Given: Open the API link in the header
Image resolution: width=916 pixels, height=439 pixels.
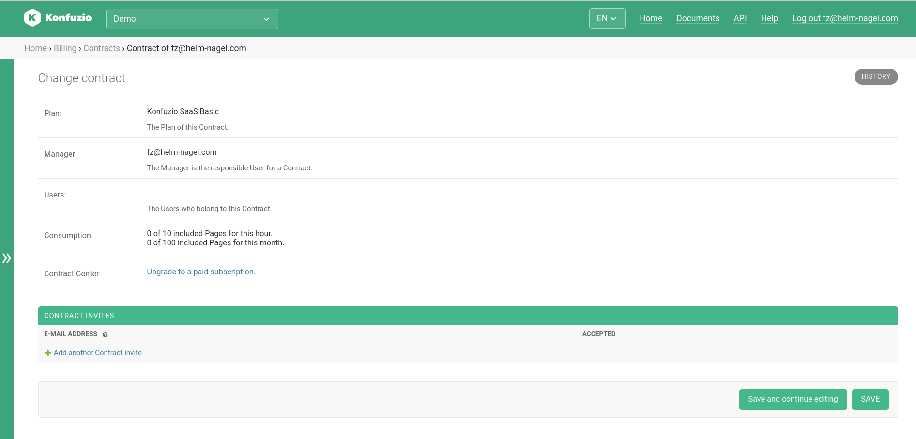Looking at the screenshot, I should [x=740, y=18].
